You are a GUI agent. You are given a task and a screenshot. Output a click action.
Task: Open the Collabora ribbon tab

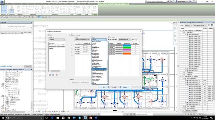click(x=70, y=4)
